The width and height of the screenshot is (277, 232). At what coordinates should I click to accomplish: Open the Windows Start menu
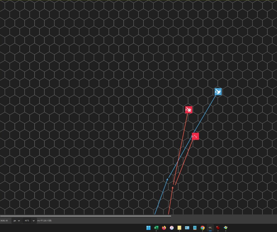149,228
